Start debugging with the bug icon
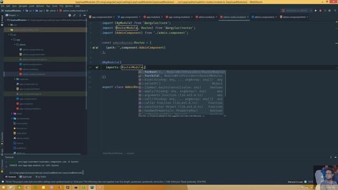The height and width of the screenshot is (190, 338). point(321,11)
